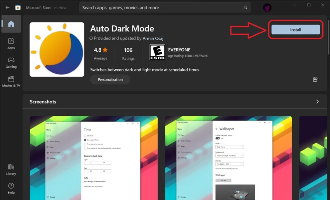
Task: Click the Age Rating: ESRB. EVERYONE text
Action: coord(188,56)
